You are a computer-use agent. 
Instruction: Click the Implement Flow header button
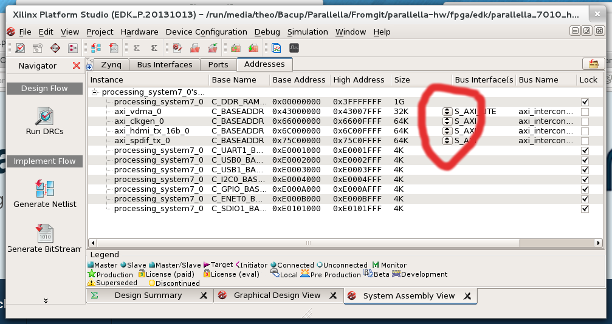pos(44,161)
